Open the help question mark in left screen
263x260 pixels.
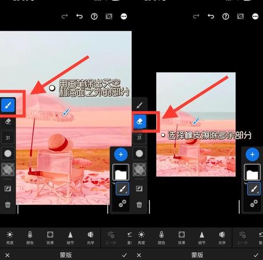point(94,17)
